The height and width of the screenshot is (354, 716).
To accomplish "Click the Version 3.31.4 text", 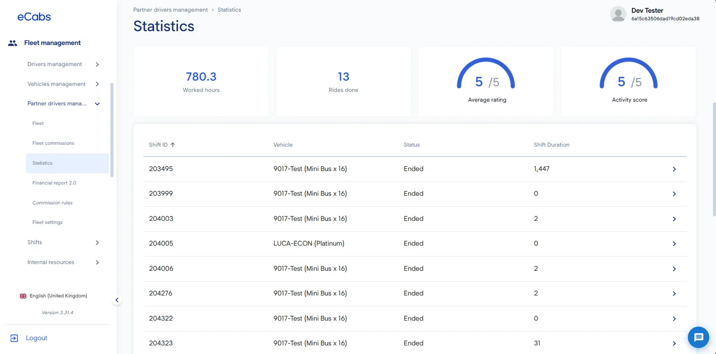I will 58,313.
